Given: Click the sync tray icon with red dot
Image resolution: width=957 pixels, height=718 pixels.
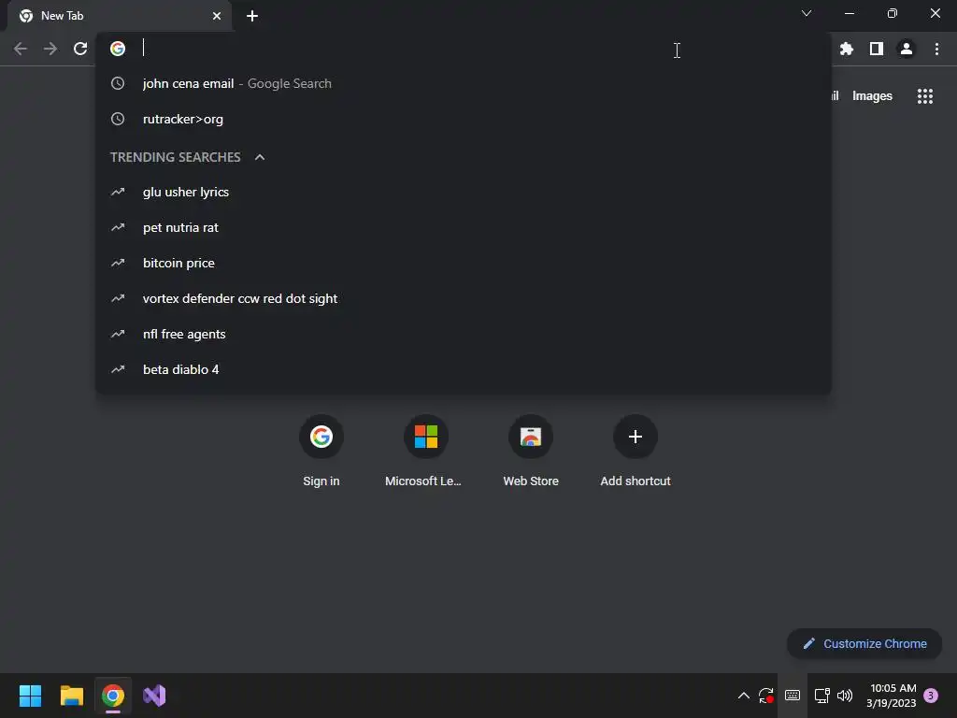Looking at the screenshot, I should pos(766,696).
